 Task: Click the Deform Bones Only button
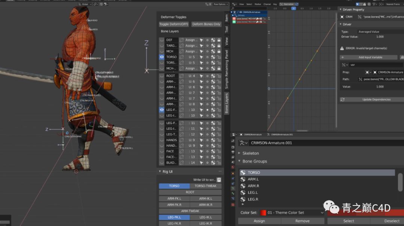tap(206, 24)
